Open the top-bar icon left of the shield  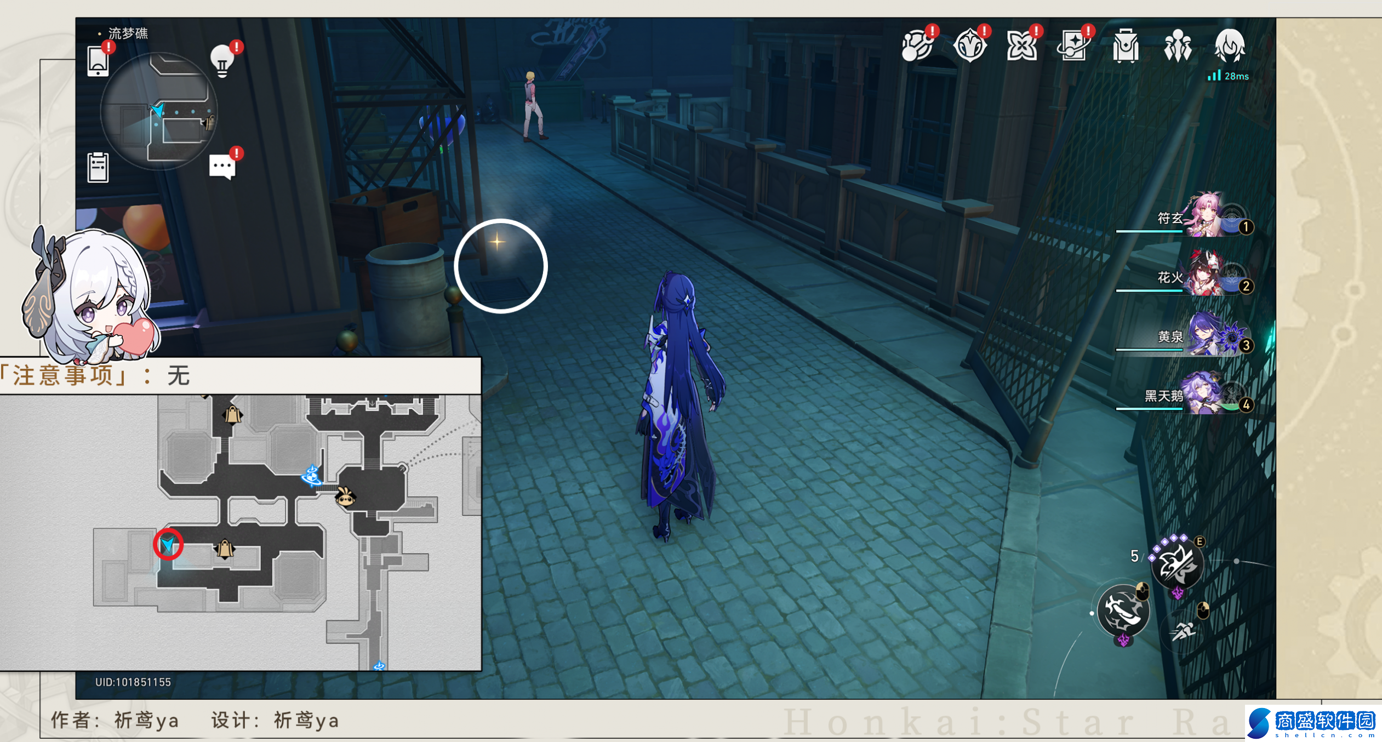click(917, 46)
